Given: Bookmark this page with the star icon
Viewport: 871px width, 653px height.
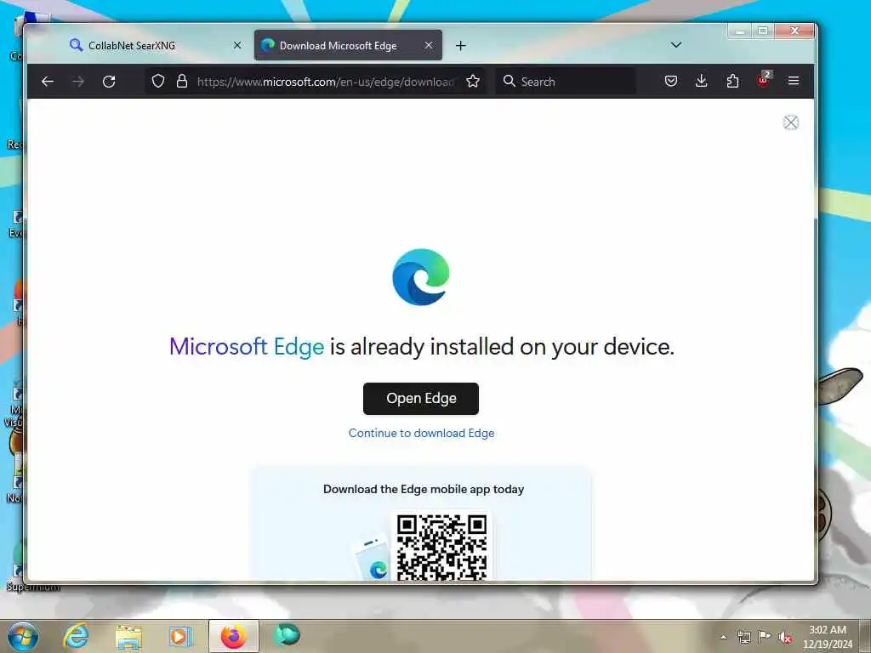Looking at the screenshot, I should [473, 82].
